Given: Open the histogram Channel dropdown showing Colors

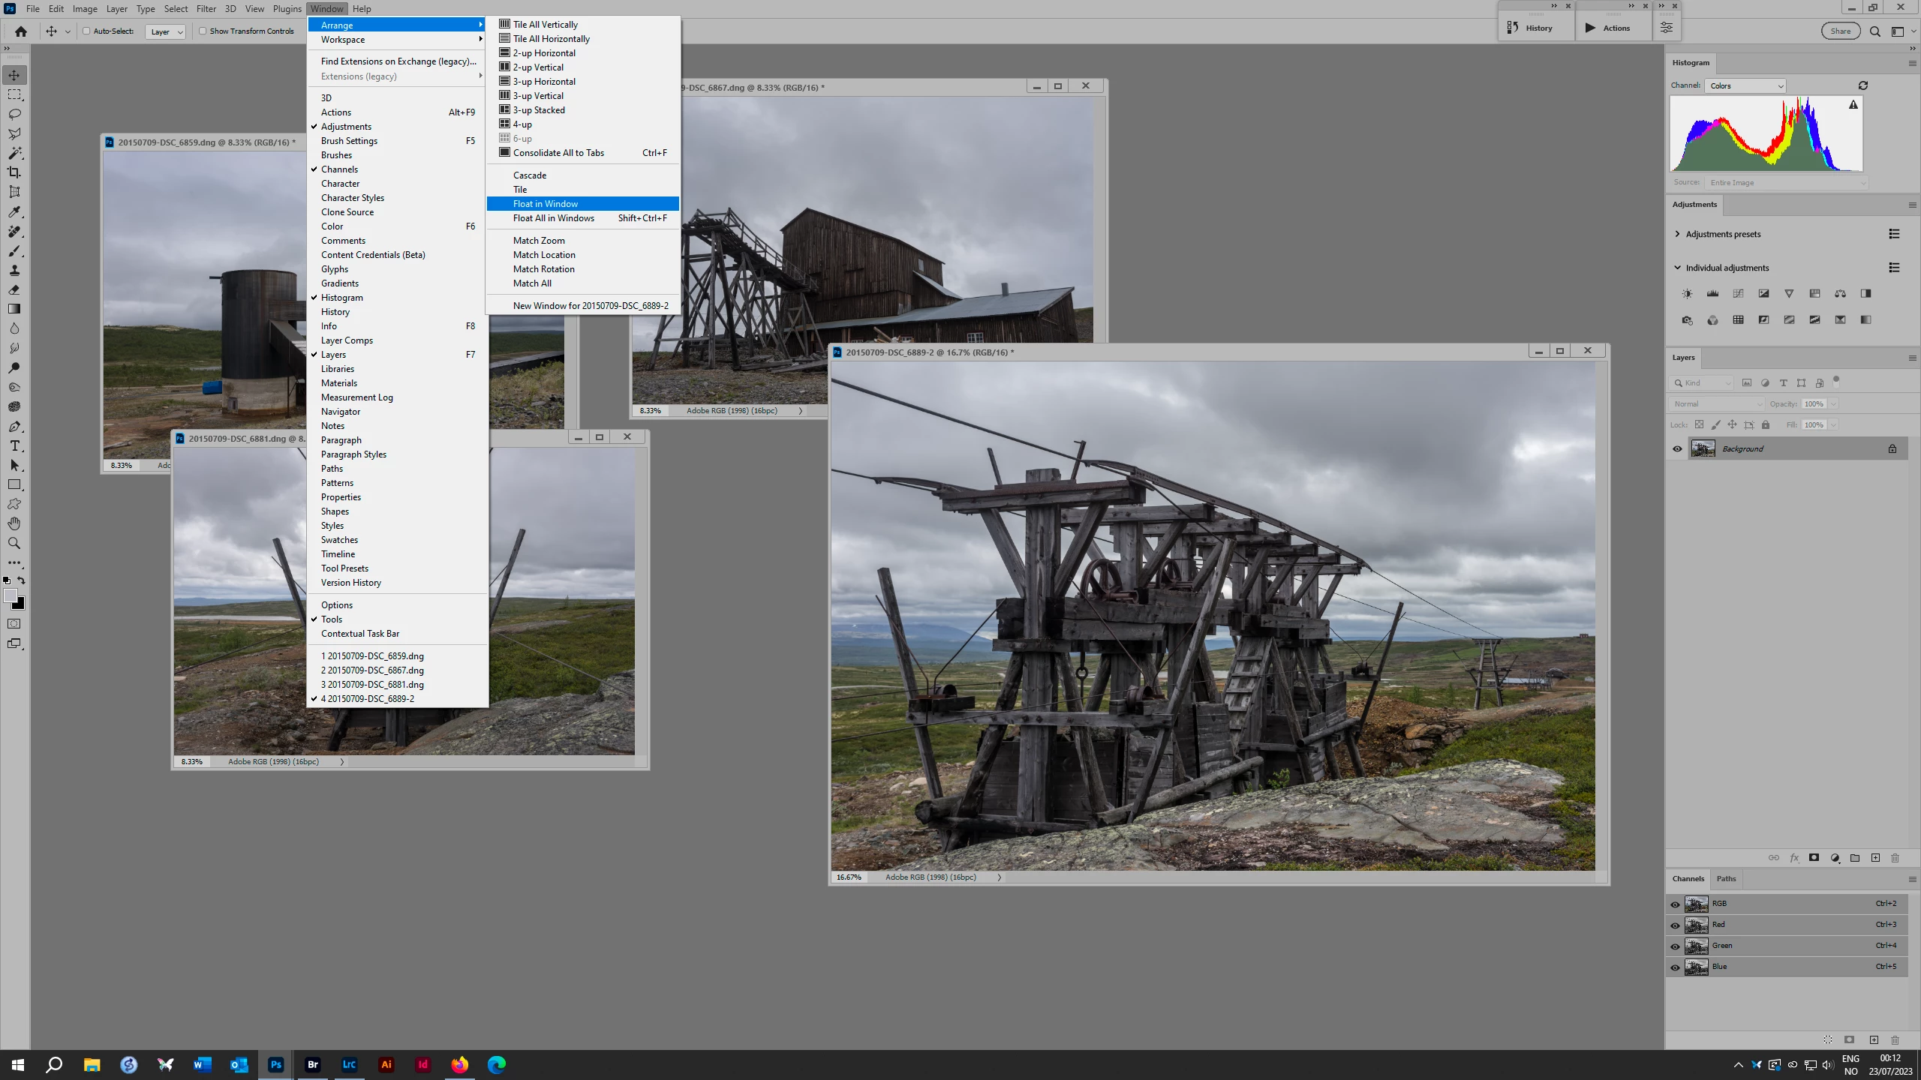Looking at the screenshot, I should 1745,85.
